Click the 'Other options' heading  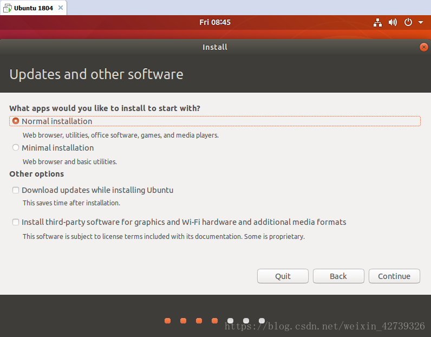coord(37,174)
